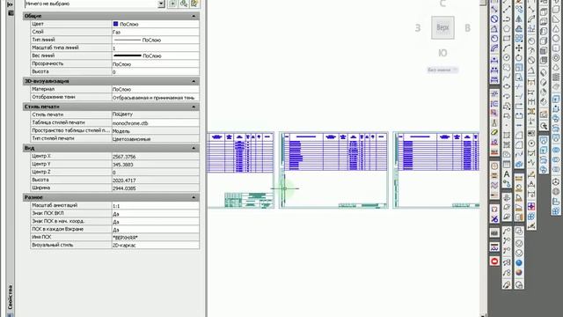
Task: Select the Rotate tool in Modify toolbar
Action: pos(519,57)
